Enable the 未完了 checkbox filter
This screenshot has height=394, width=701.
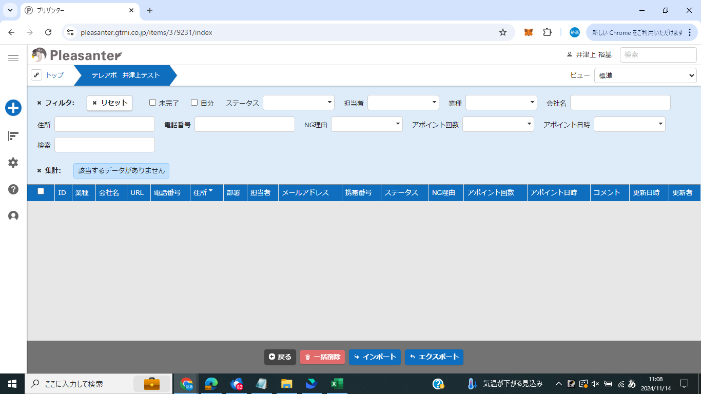(152, 103)
